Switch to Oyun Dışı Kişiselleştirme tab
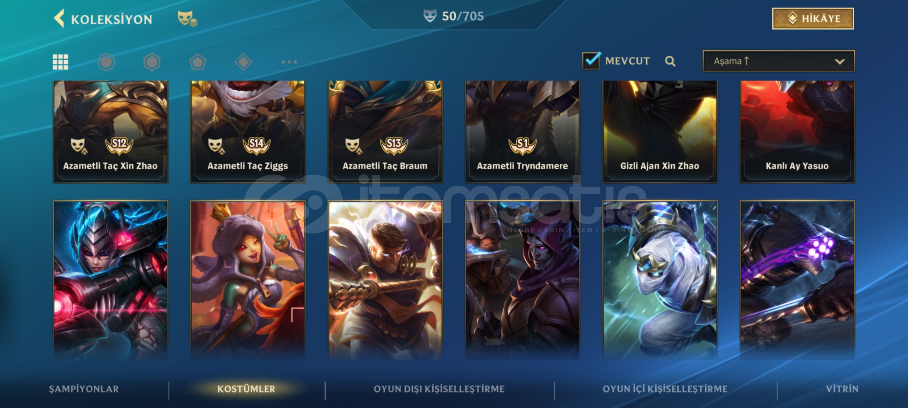The height and width of the screenshot is (408, 908). (x=439, y=389)
